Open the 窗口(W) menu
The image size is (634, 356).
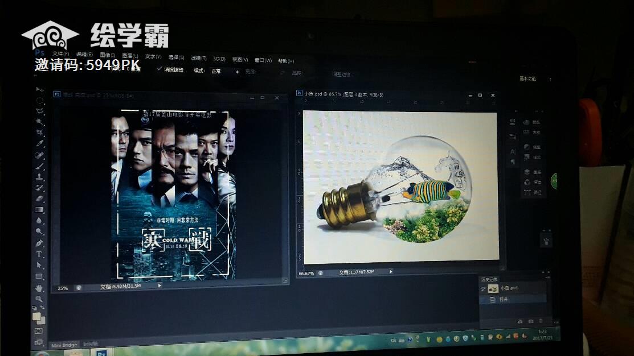click(263, 60)
